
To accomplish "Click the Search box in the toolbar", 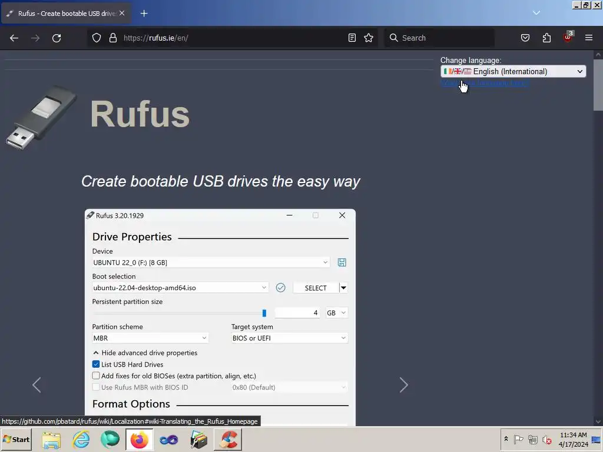I will [x=439, y=38].
